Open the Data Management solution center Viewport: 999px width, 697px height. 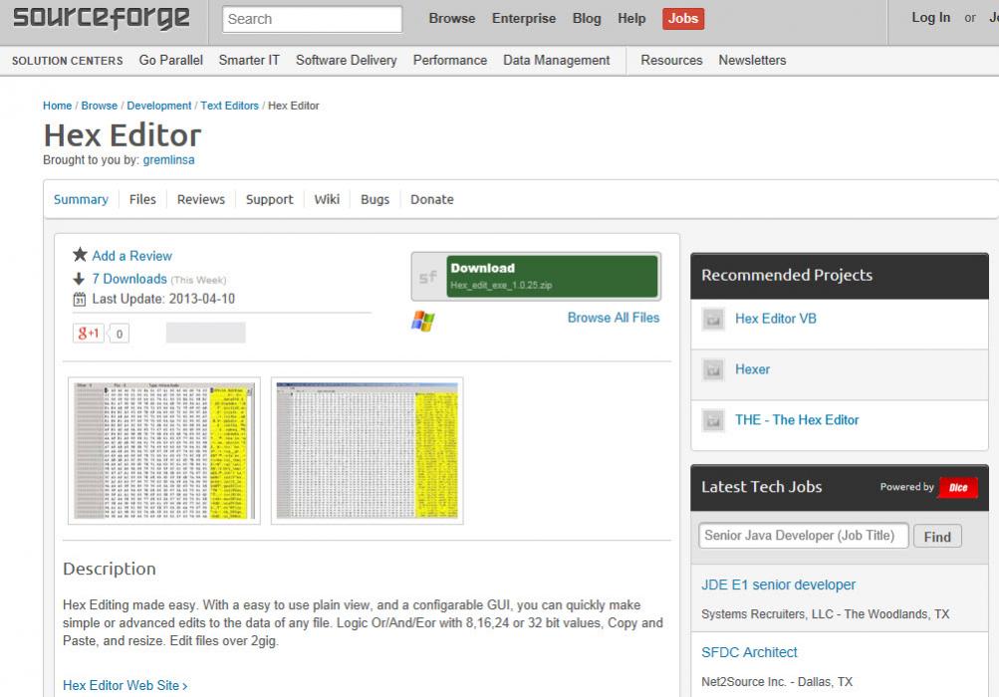point(556,60)
